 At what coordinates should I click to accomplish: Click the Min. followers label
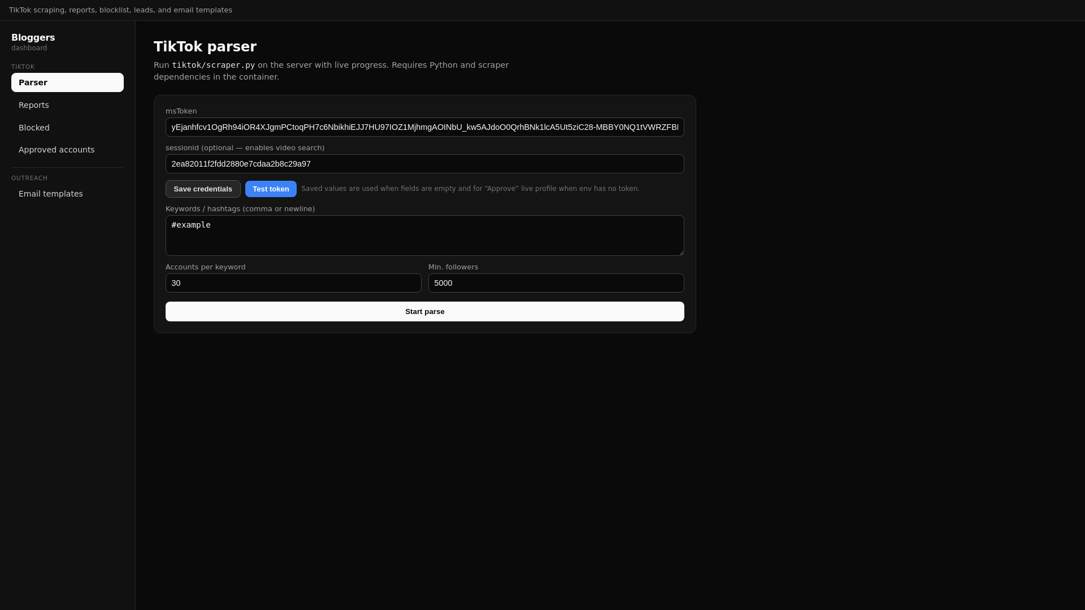(453, 267)
